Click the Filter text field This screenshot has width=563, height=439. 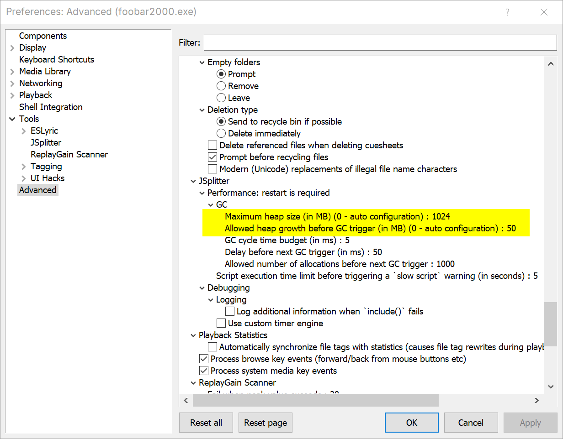380,42
